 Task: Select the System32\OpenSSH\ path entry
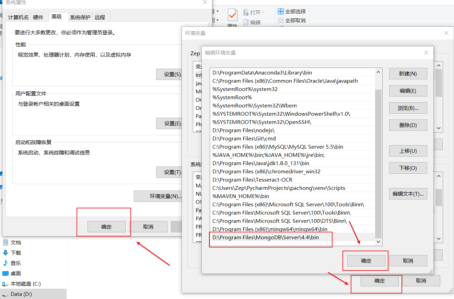[292, 122]
